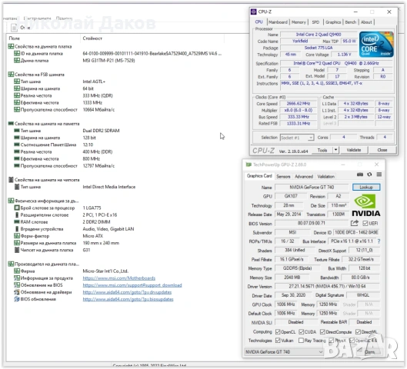Toggle the UEFI checkbox
This screenshot has width=407, height=369.
(x=365, y=223)
